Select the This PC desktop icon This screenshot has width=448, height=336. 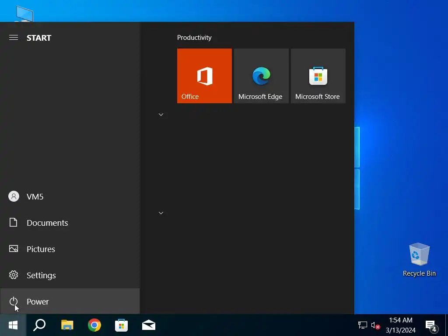[24, 14]
